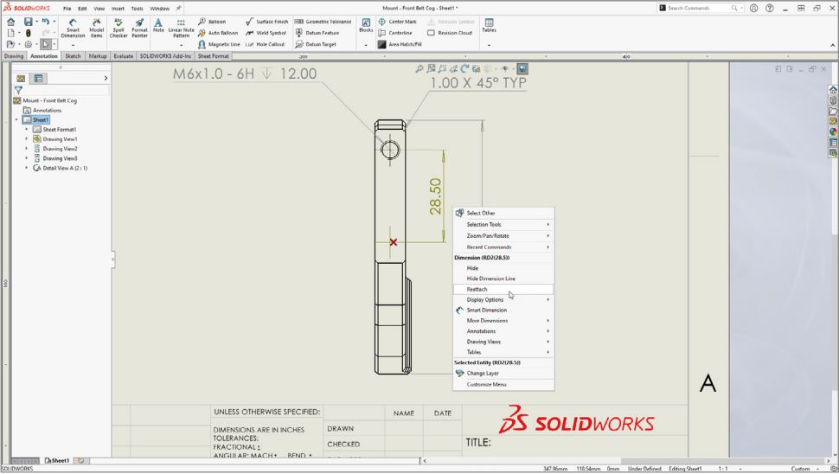Add a Surface Finish symbol
Image resolution: width=839 pixels, height=474 pixels.
266,22
